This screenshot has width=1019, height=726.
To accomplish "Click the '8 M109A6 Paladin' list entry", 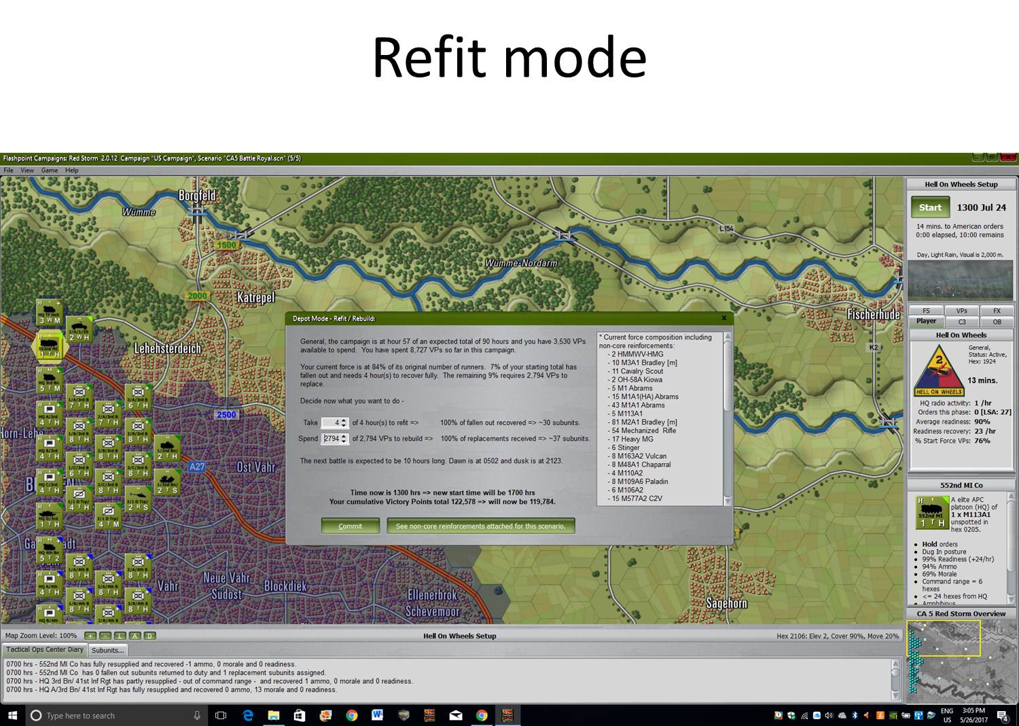I will (x=639, y=482).
